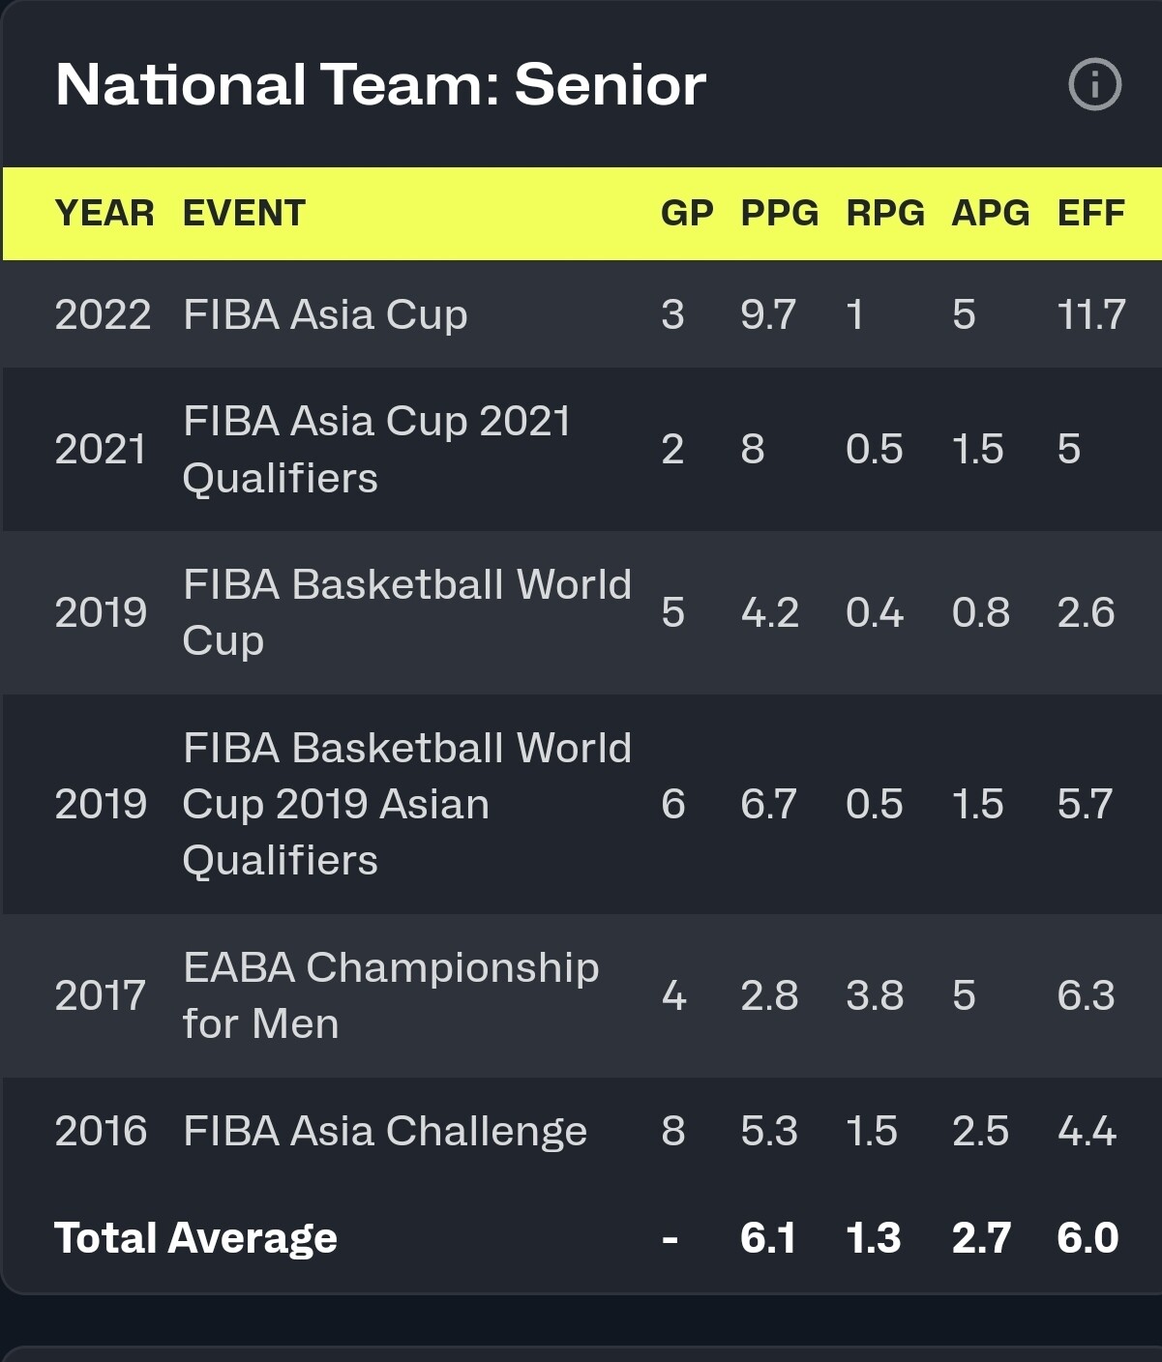This screenshot has height=1362, width=1162.
Task: Open World Cup 2019 Asian Qualifiers event
Action: tap(406, 804)
